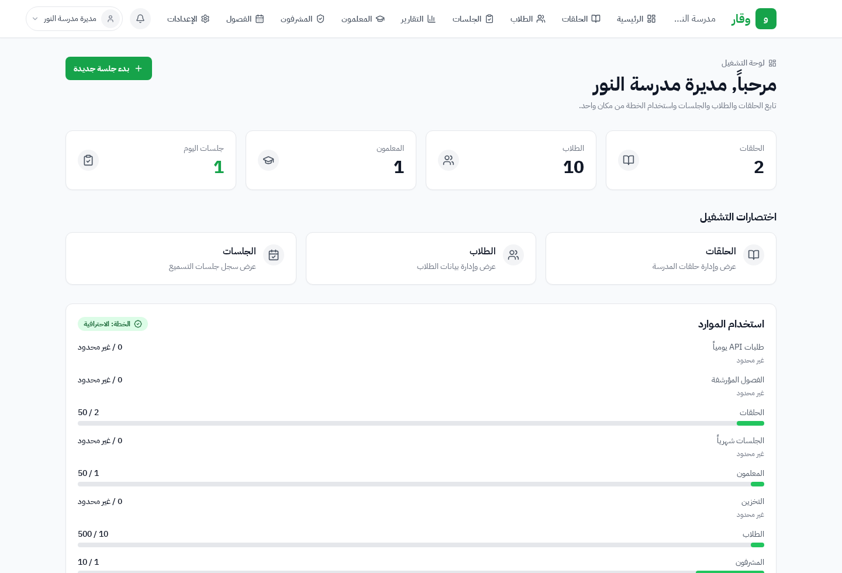Viewport: 842px width, 573px height.
Task: Open الطلاب in the top navigation
Action: pos(527,19)
